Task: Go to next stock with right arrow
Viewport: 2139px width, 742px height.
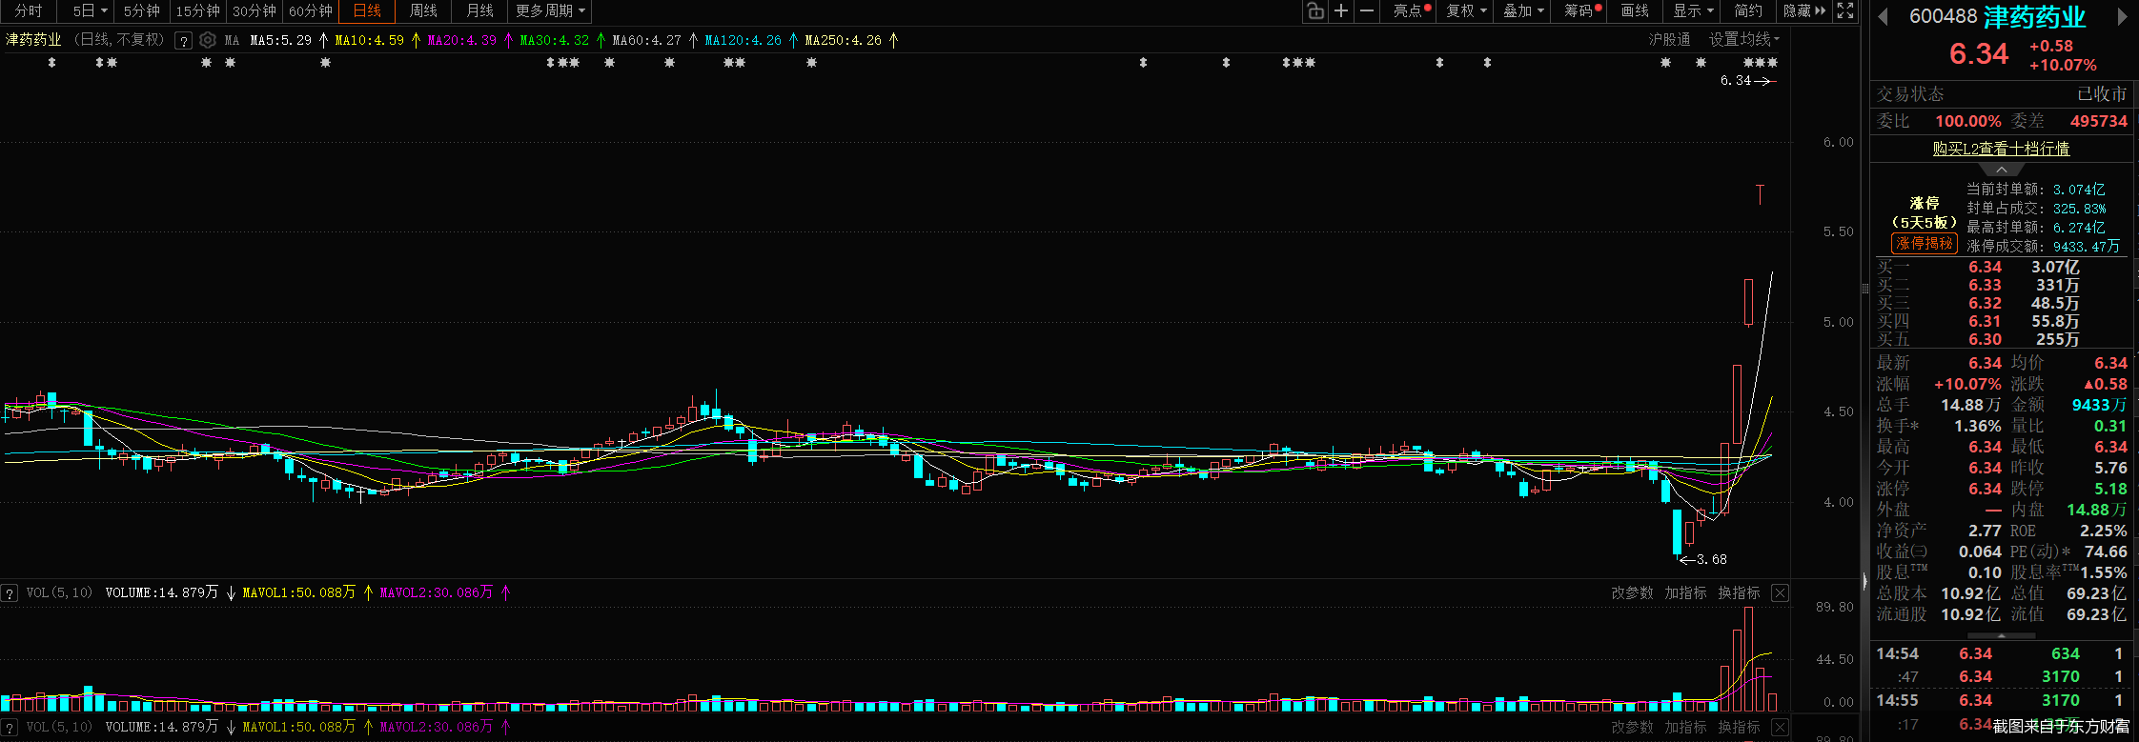Action: 2123,16
